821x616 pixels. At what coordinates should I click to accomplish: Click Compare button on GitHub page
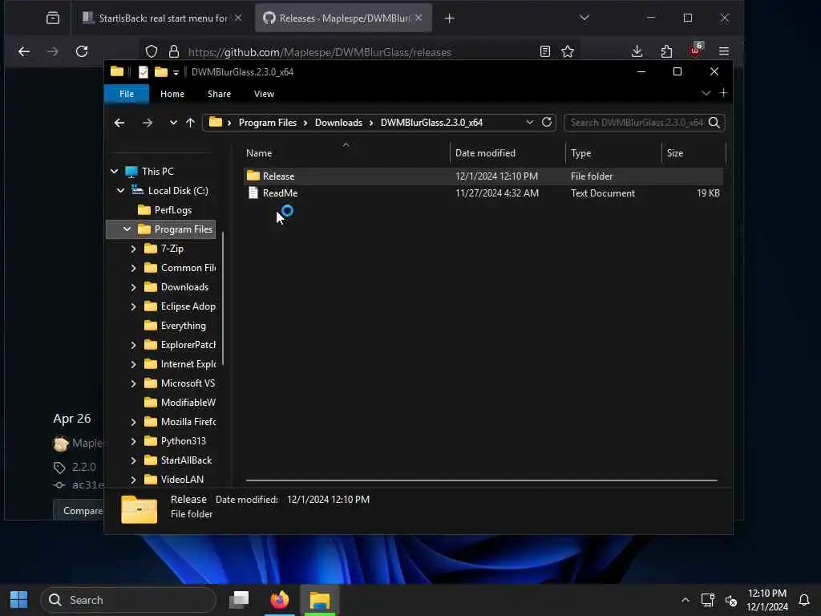79,510
